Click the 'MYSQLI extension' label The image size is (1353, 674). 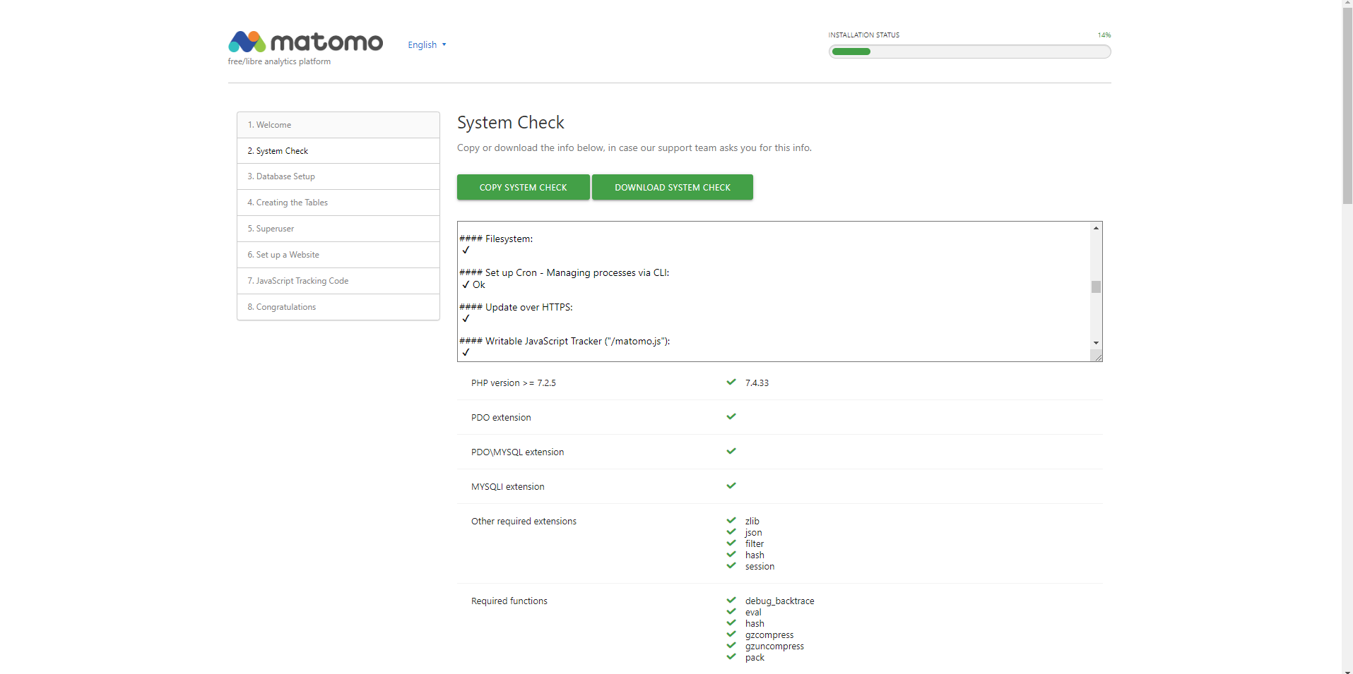point(508,487)
